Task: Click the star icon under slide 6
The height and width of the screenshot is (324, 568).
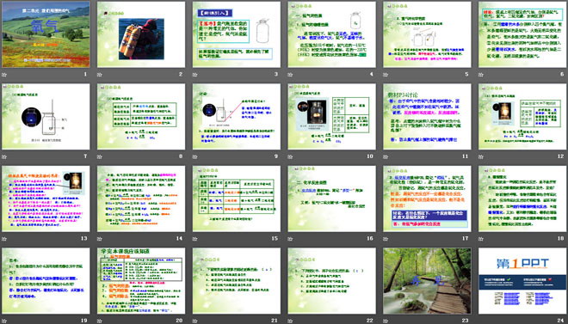Action: 481,75
